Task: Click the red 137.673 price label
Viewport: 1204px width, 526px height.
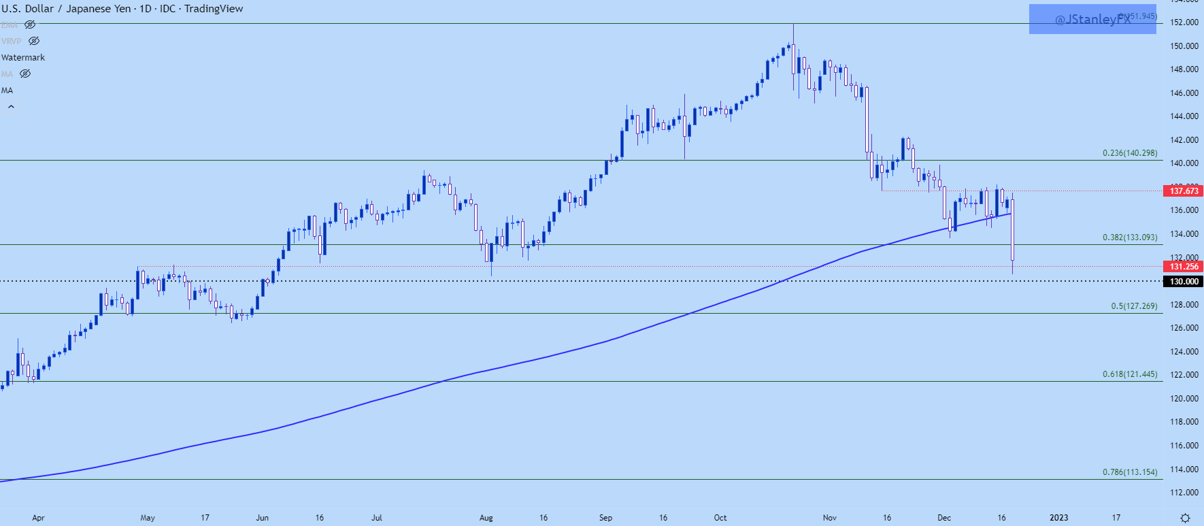Action: 1184,191
